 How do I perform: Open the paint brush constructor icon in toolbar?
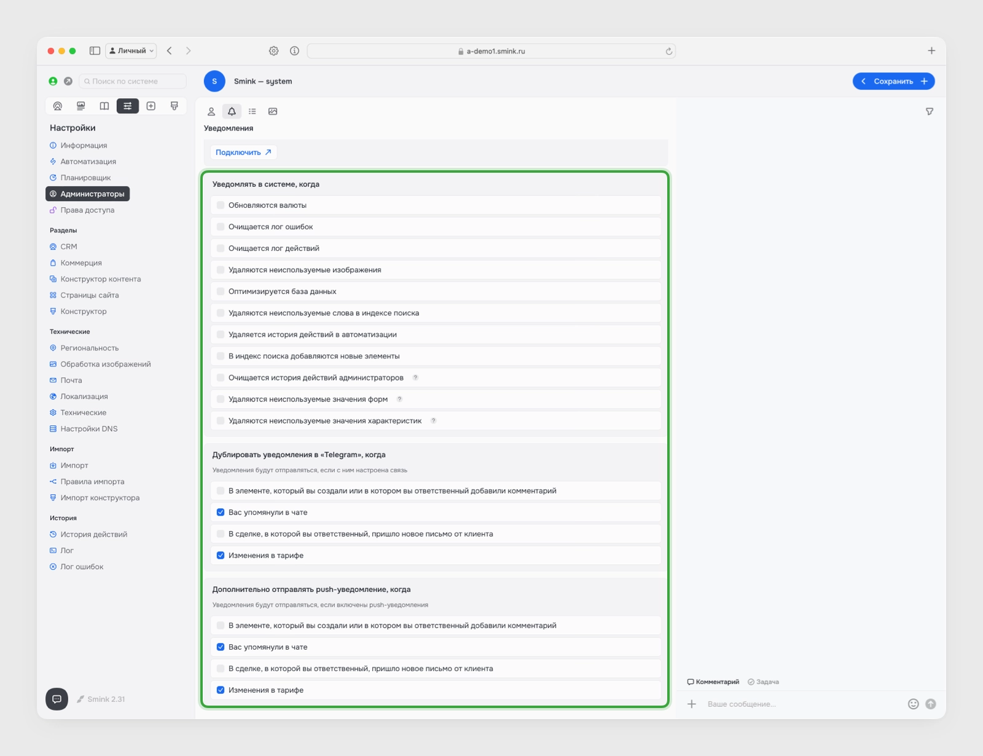point(174,106)
